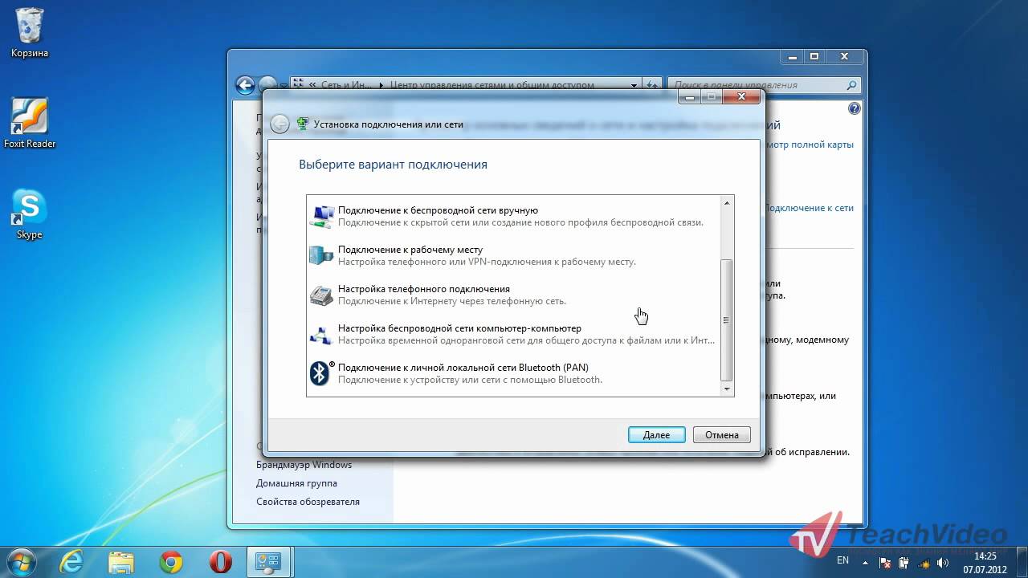The image size is (1028, 578).
Task: Close the connection setup wizard dialog
Action: [x=741, y=96]
